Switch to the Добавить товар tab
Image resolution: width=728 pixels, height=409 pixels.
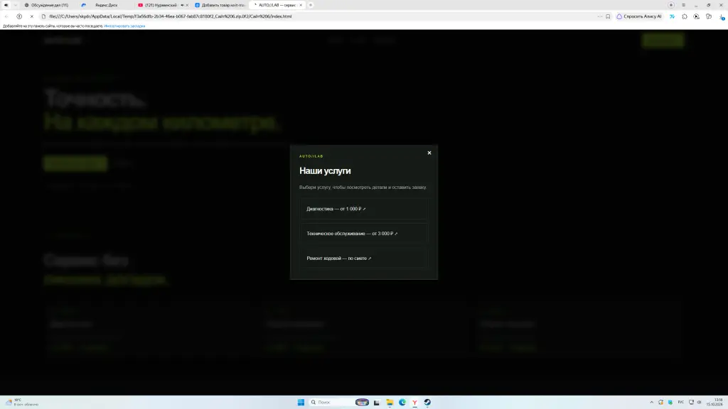point(220,5)
